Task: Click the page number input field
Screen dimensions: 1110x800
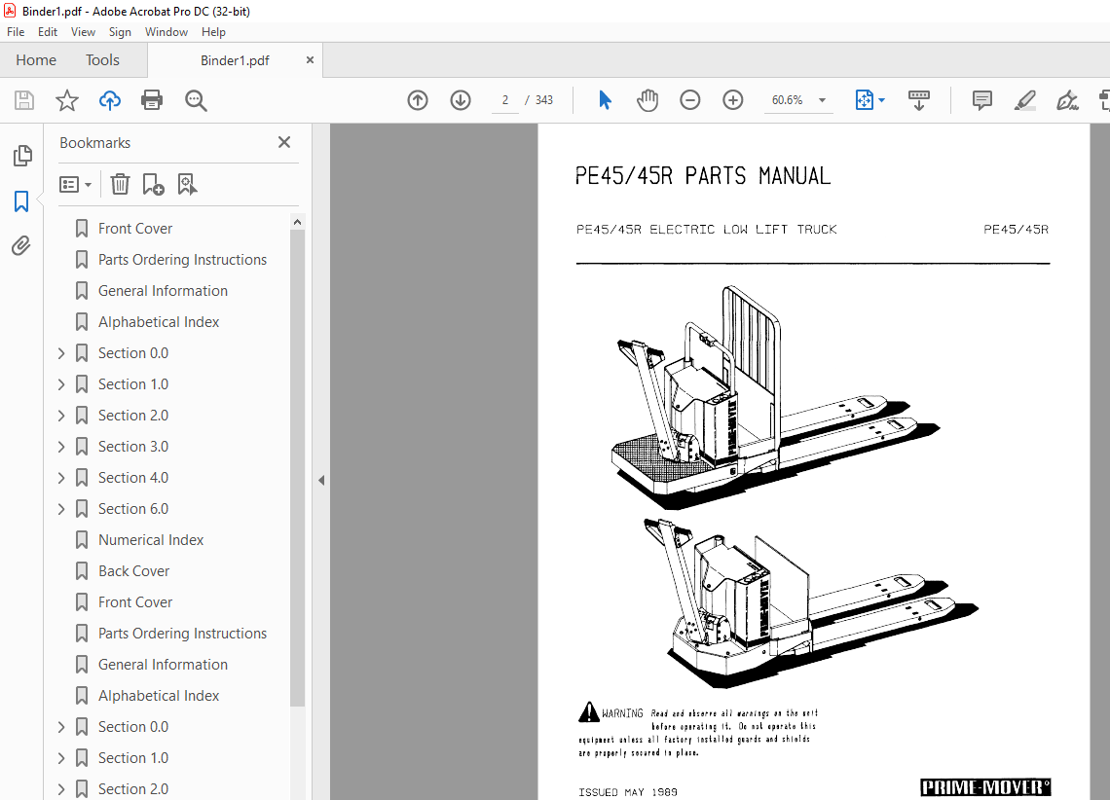Action: pyautogui.click(x=504, y=100)
